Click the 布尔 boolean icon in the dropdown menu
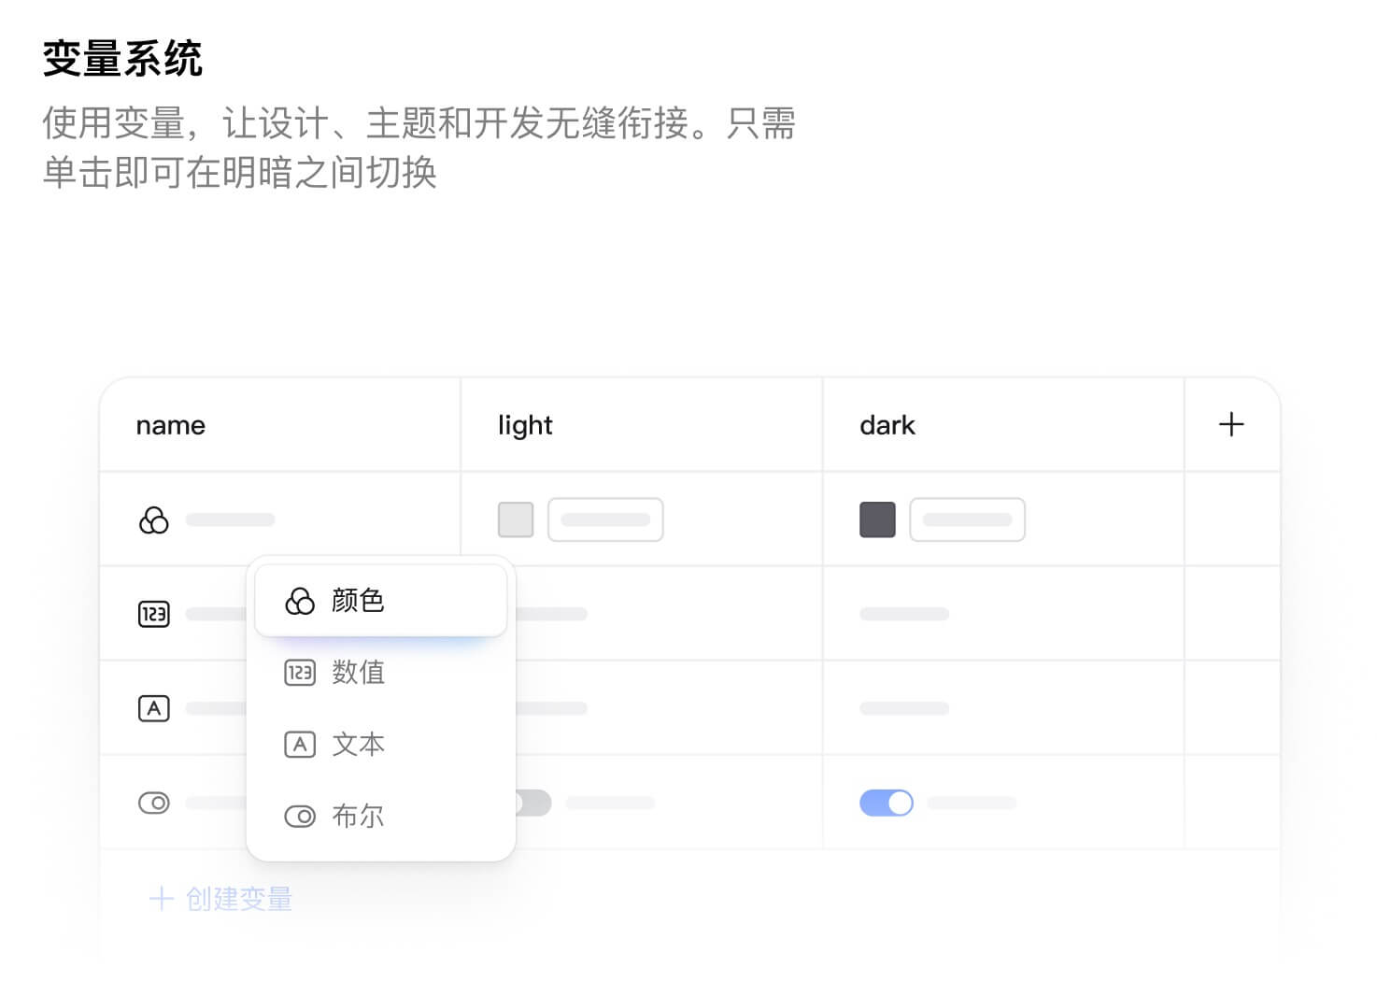 pyautogui.click(x=299, y=816)
